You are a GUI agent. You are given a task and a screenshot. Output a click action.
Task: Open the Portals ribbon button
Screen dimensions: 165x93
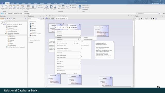[x=6, y=7]
